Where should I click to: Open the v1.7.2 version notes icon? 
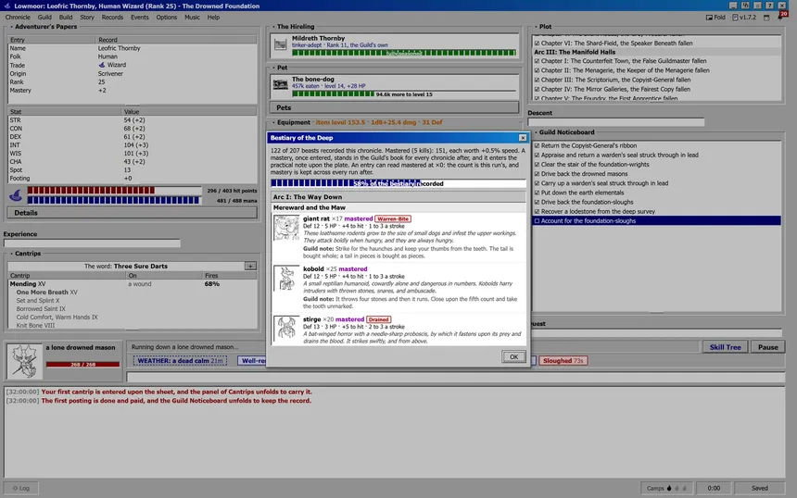pos(735,18)
